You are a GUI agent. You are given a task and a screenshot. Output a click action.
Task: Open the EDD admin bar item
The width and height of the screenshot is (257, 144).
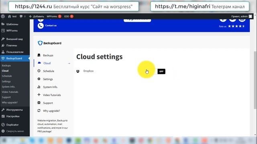pos(69,16)
